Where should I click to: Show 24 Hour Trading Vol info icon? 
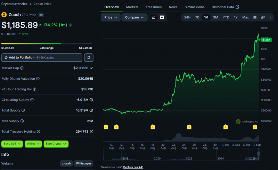click(34, 89)
